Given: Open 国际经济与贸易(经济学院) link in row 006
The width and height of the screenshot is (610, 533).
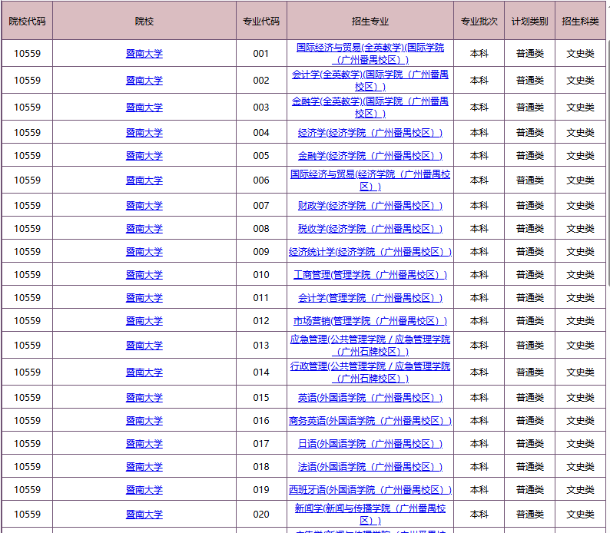Looking at the screenshot, I should point(370,180).
